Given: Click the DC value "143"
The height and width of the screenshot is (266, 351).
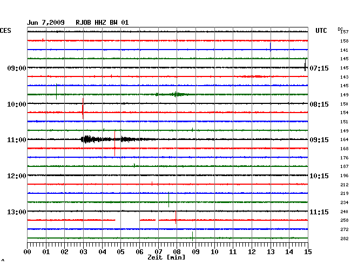Looking at the screenshot, I should click(345, 77).
